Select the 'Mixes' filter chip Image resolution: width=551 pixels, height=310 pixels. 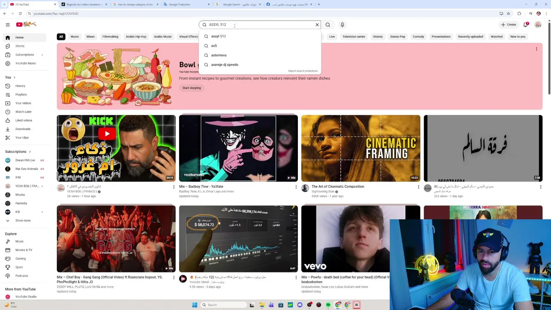[90, 37]
